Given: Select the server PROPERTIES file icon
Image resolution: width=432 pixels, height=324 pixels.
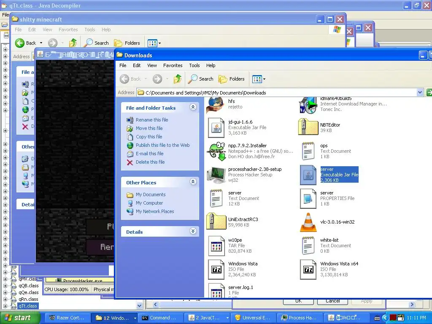Looking at the screenshot, I should (x=308, y=199).
